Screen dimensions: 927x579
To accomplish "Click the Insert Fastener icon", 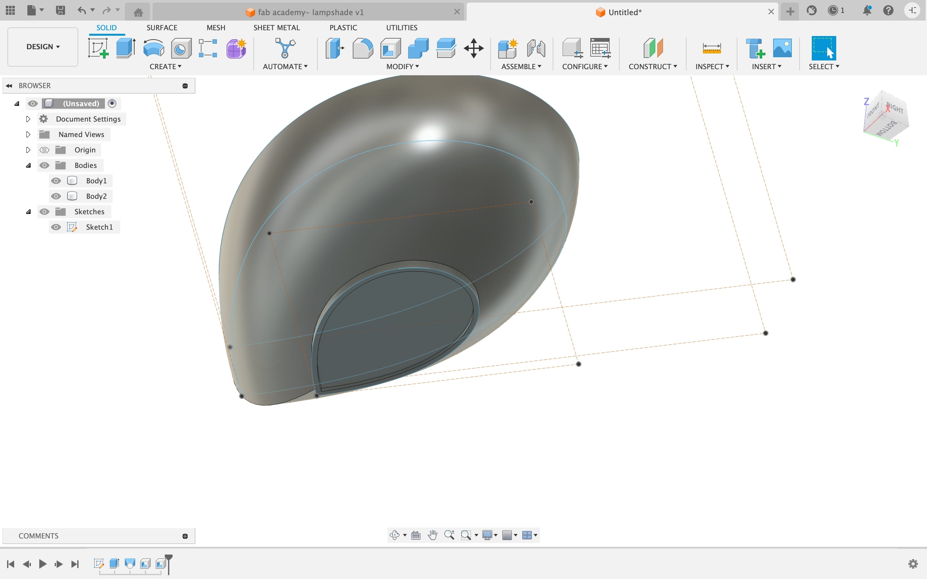I will tap(755, 48).
